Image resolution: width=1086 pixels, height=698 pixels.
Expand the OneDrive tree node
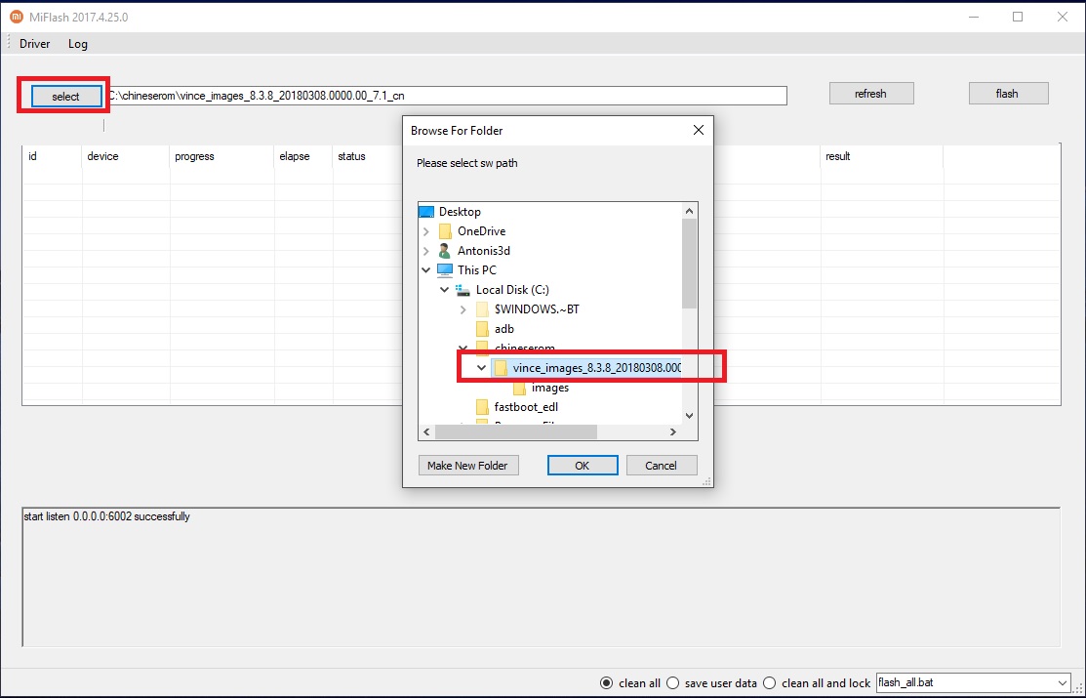[x=426, y=231]
